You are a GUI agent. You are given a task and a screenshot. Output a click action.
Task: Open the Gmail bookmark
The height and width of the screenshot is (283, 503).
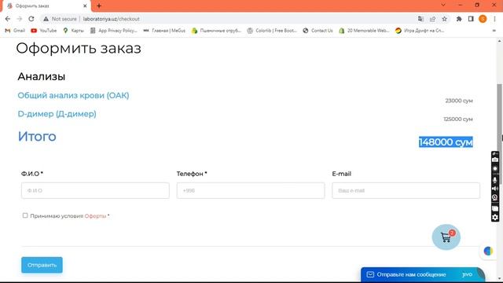coord(15,31)
